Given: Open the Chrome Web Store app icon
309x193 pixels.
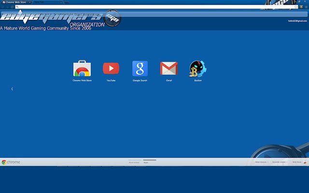Looking at the screenshot, I should [x=82, y=69].
